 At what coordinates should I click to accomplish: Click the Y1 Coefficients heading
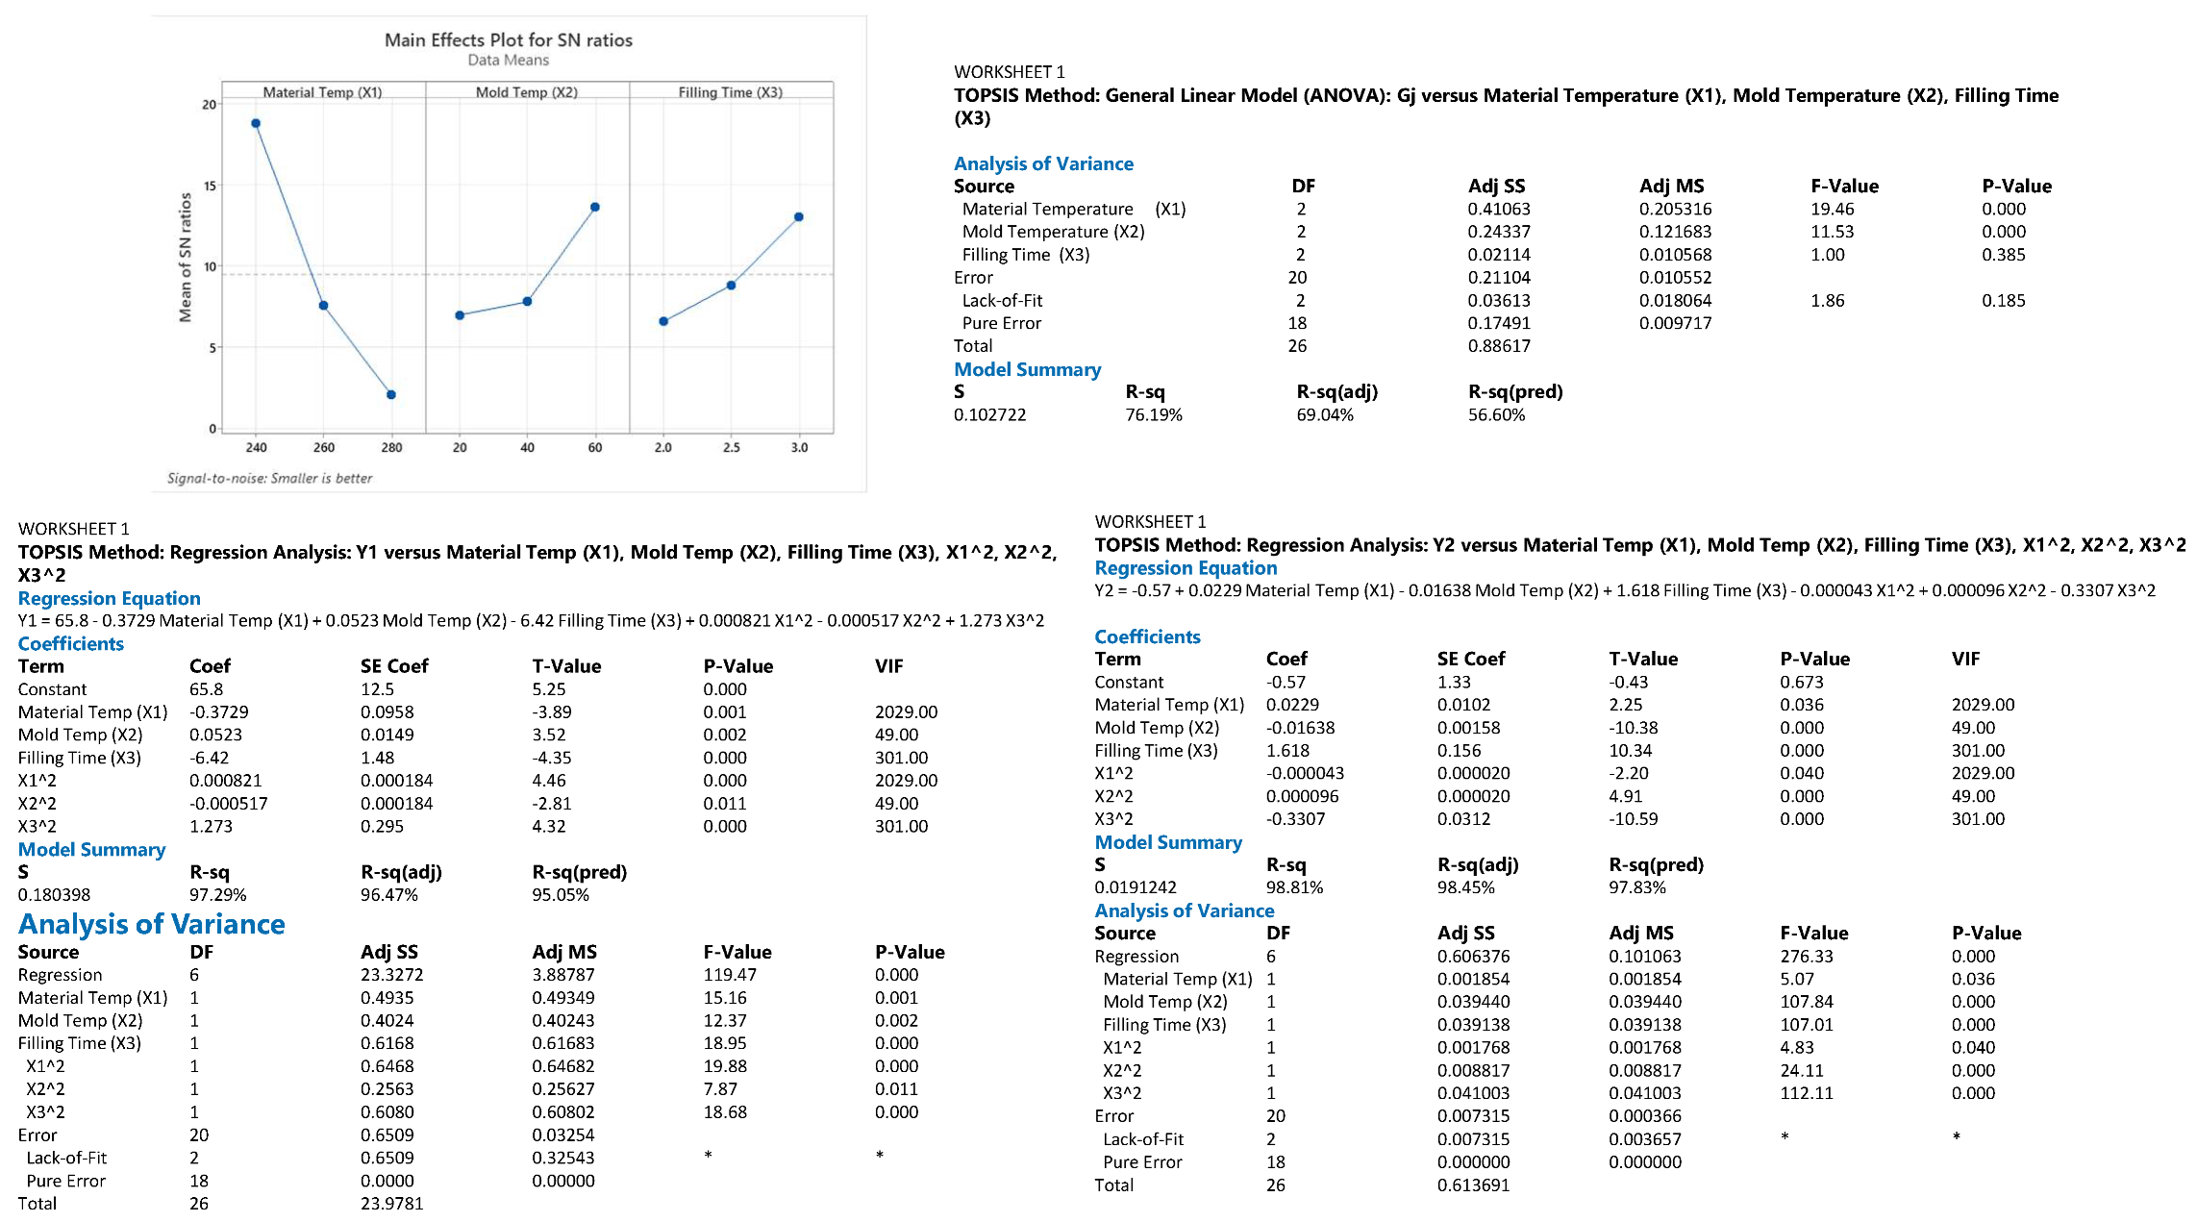coord(70,644)
